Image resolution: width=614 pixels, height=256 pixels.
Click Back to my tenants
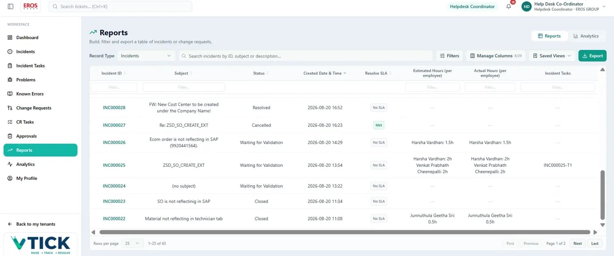coord(36,224)
